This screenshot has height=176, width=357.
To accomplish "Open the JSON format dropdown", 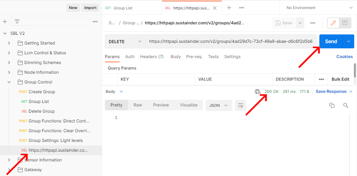I will coord(219,105).
